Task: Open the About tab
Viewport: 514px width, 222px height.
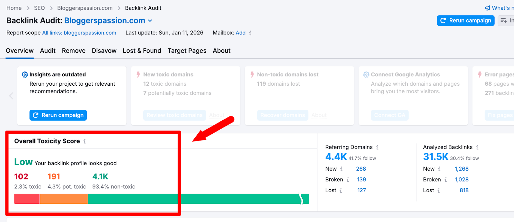Action: 222,51
